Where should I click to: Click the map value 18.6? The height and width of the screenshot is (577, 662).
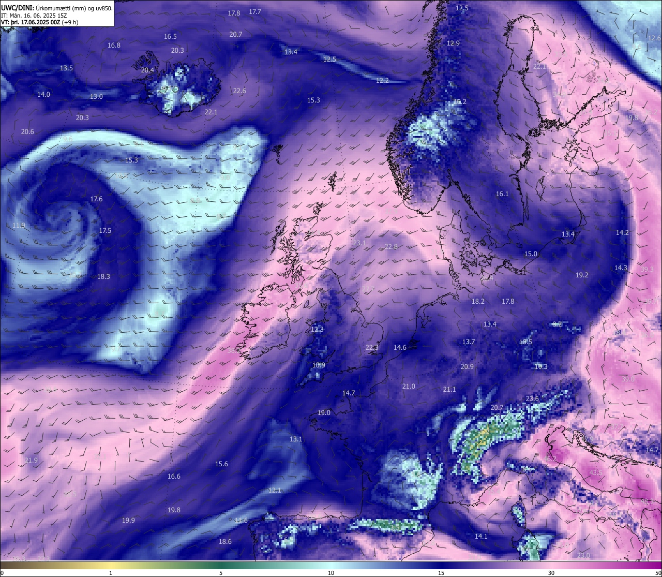pos(225,541)
